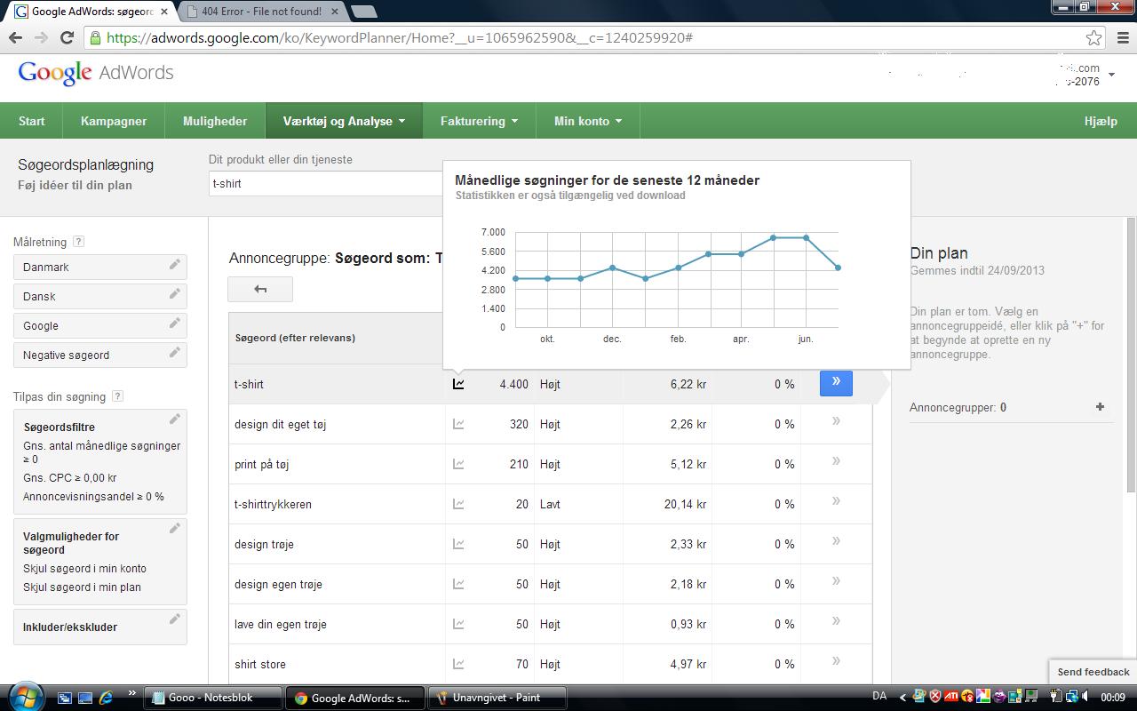Click the address bar URL

400,37
